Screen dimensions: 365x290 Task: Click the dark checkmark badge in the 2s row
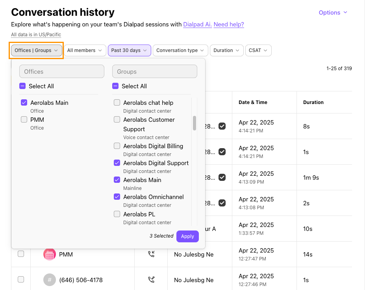pos(222,203)
